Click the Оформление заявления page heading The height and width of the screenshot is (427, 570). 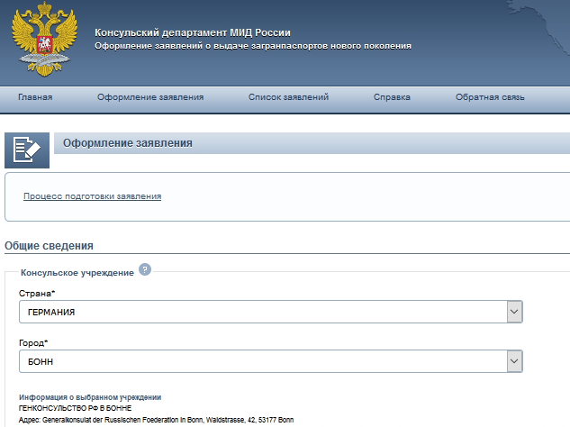tap(128, 143)
